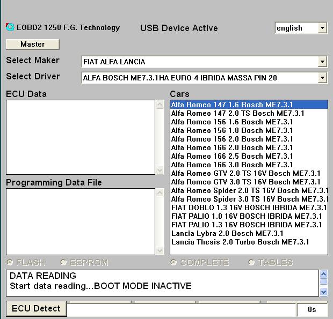Select Alfa Romeo 147 2.0 TS Bosch ME7.3.1
Viewport: 333px width, 319px height.
[x=249, y=113]
